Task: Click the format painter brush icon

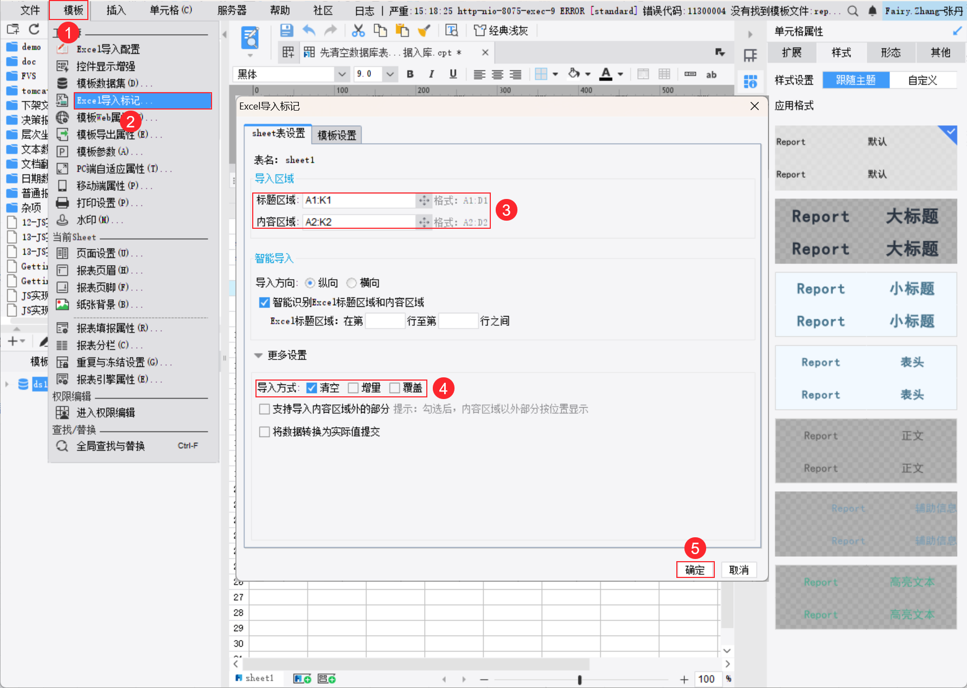Action: coord(424,31)
